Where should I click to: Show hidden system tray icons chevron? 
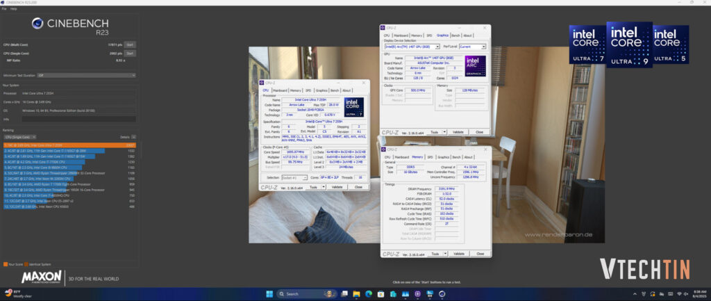(635, 294)
